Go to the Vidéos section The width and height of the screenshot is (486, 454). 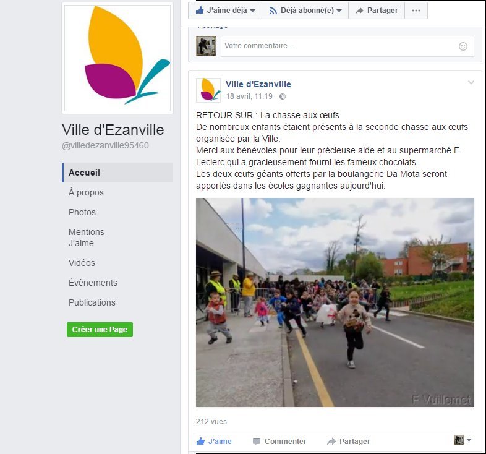pos(82,263)
